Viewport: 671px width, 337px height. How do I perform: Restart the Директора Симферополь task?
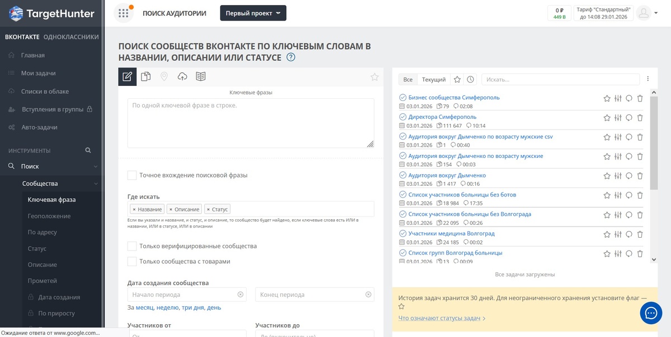coord(629,118)
